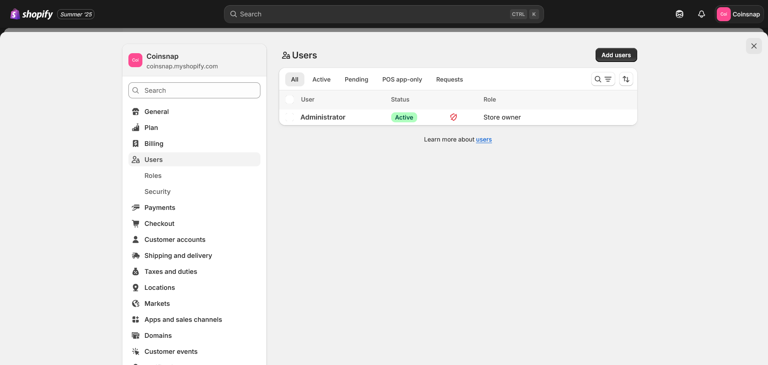Screen dimensions: 768x365
Task: Open the notifications bell
Action: pyautogui.click(x=701, y=14)
